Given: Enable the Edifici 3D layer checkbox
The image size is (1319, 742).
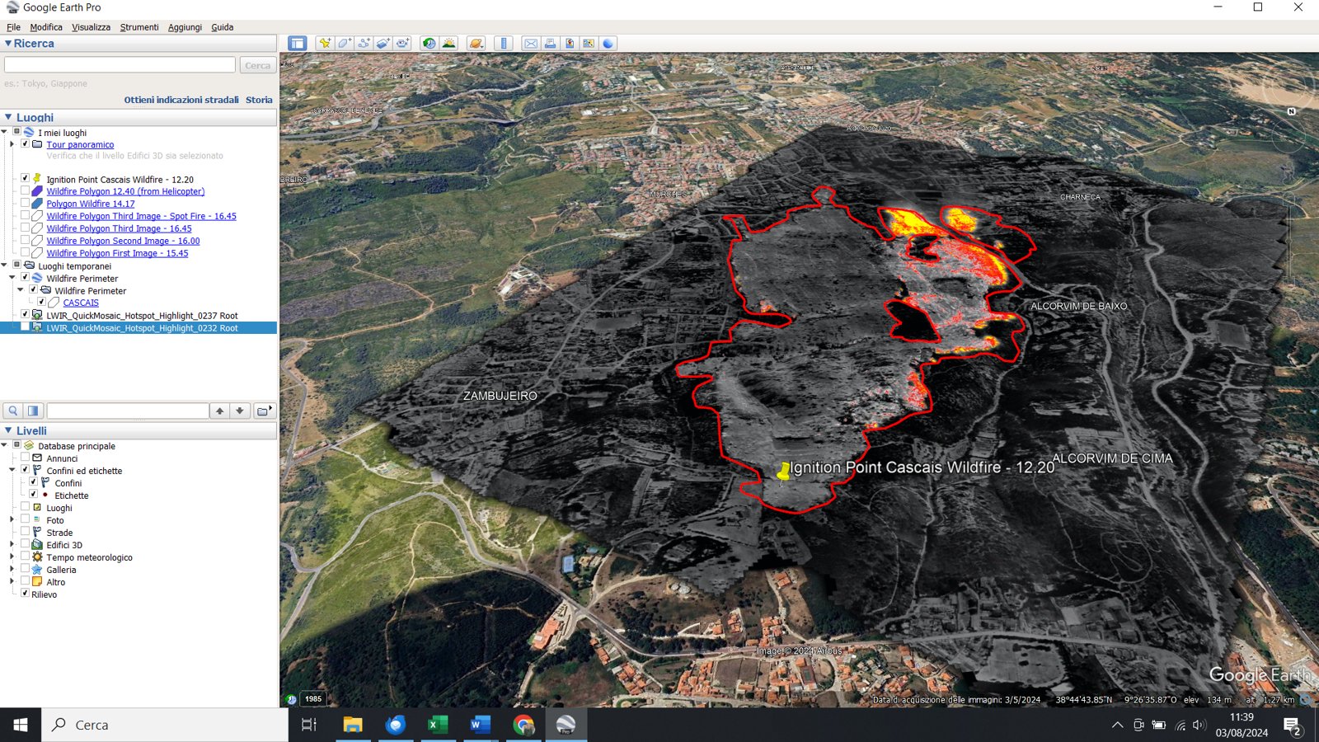Looking at the screenshot, I should pyautogui.click(x=25, y=544).
